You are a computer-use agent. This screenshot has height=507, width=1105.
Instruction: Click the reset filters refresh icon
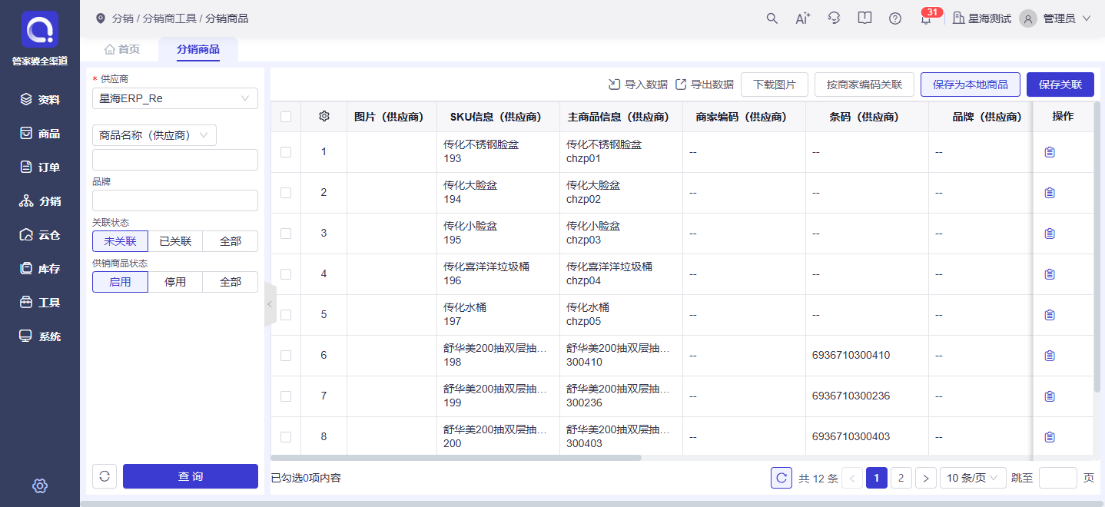(x=105, y=476)
